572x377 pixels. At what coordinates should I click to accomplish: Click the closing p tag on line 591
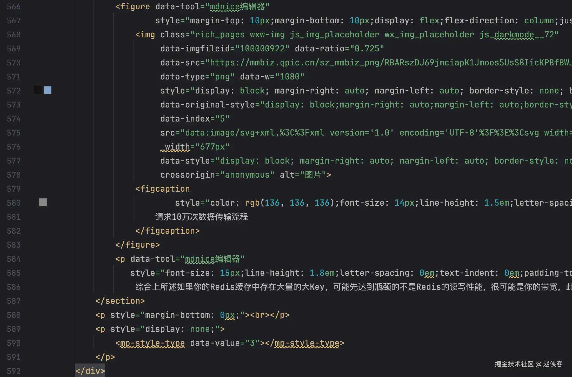[x=105, y=357]
